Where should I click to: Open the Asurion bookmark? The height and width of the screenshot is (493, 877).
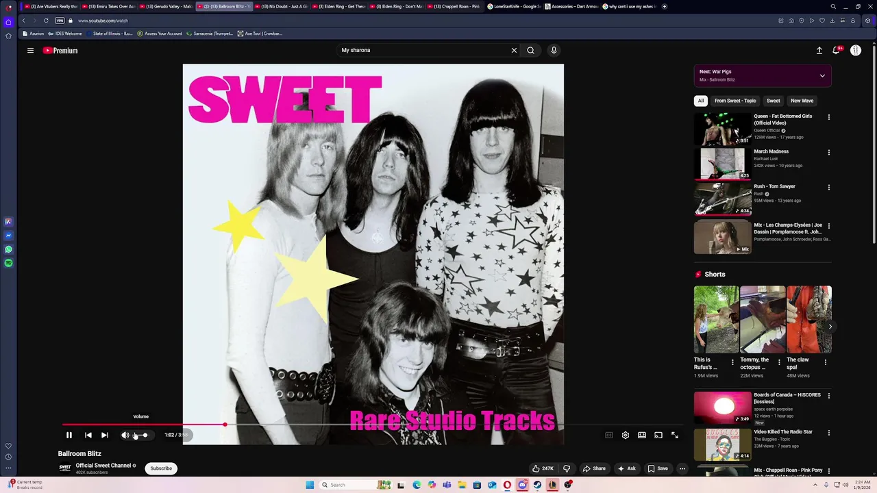pyautogui.click(x=33, y=34)
